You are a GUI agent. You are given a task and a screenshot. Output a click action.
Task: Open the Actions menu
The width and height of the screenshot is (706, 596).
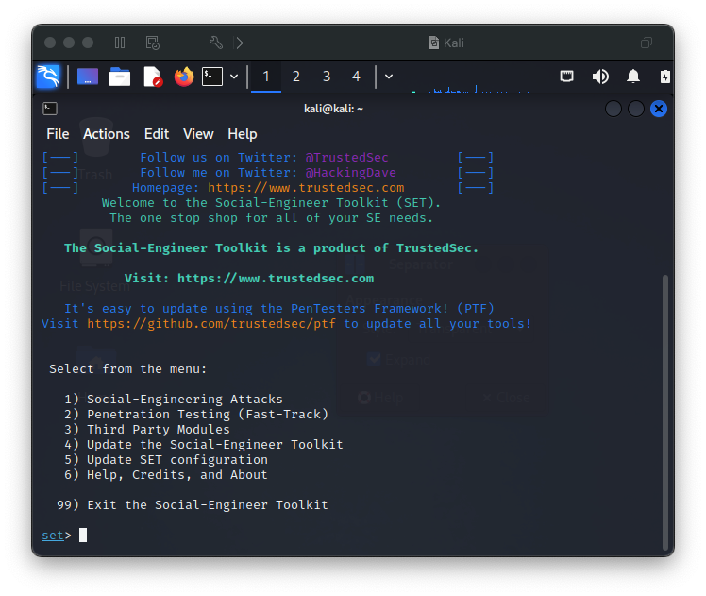(x=107, y=134)
